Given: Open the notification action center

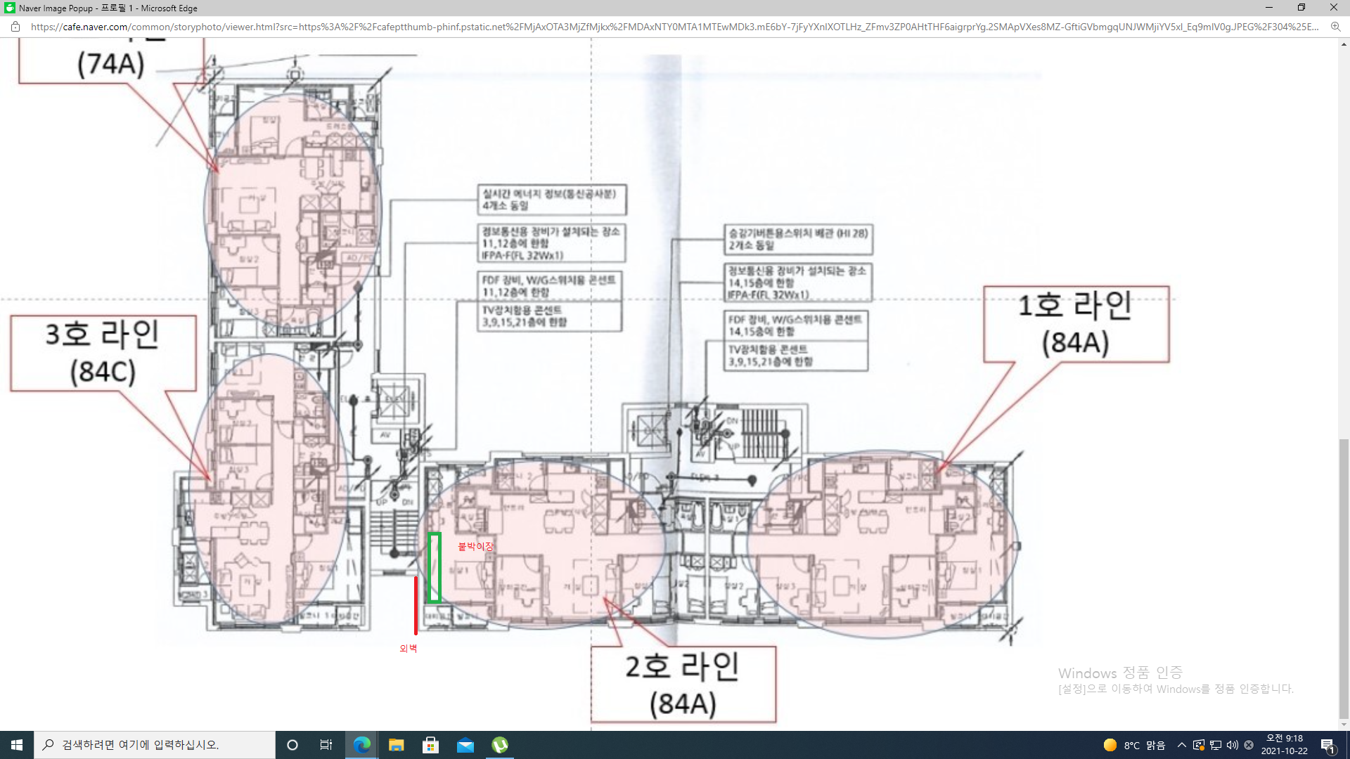Looking at the screenshot, I should click(1327, 745).
